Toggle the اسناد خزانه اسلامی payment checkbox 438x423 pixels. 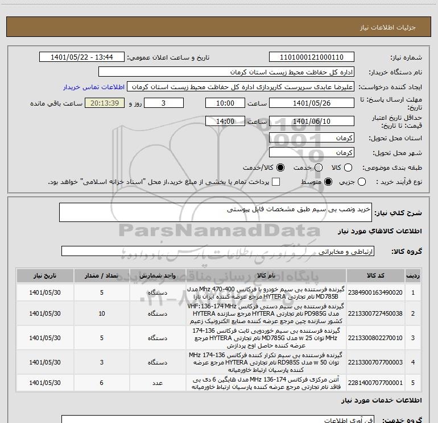tap(276, 182)
